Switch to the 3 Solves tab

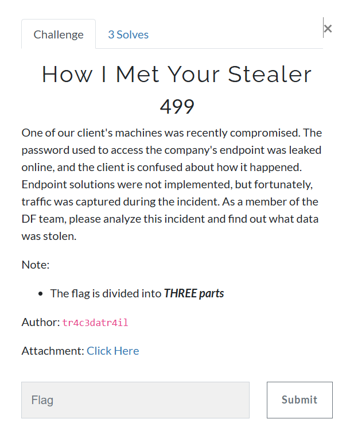click(128, 34)
